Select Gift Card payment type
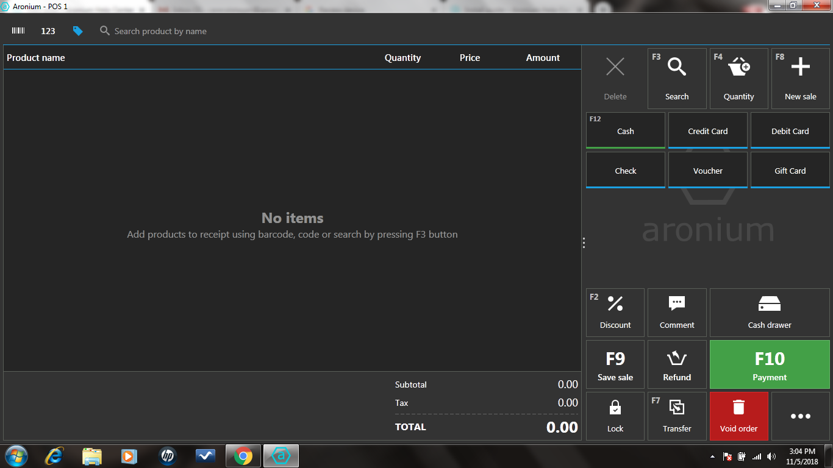 click(x=790, y=170)
